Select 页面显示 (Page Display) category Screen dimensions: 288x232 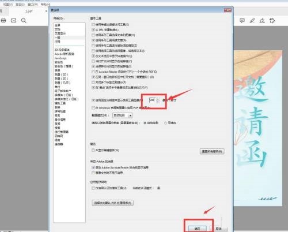[x=60, y=33]
